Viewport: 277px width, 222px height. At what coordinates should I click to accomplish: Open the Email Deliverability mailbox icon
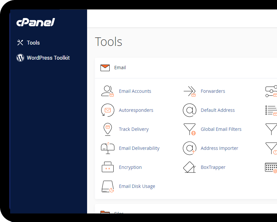click(x=107, y=148)
